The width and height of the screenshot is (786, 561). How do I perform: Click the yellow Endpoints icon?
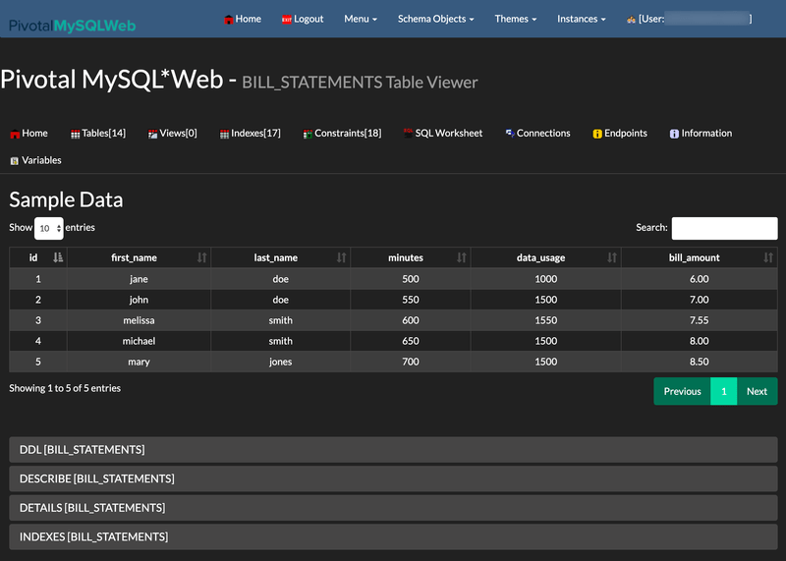tap(597, 134)
